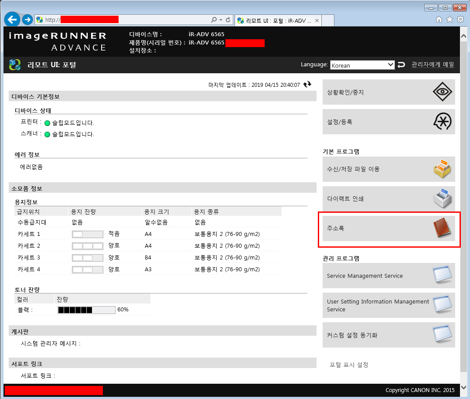Screen dimensions: 470x399
Task: Select the 리모트 UI : 포털 tab
Action: coord(278,20)
